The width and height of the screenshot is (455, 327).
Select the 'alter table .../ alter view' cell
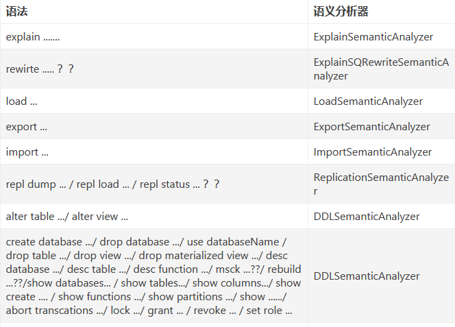pyautogui.click(x=66, y=217)
